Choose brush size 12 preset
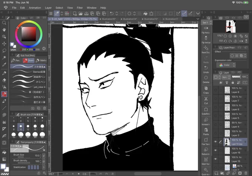This screenshot has height=176, width=252. (28, 127)
